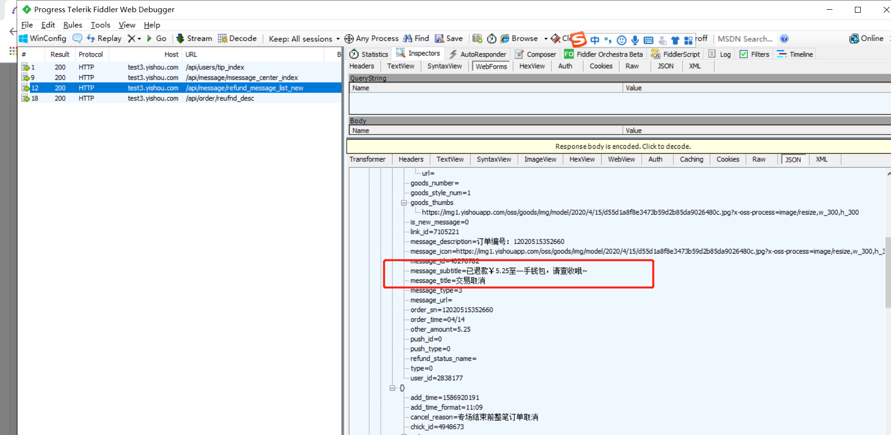
Task: Open the Log tab
Action: 720,54
